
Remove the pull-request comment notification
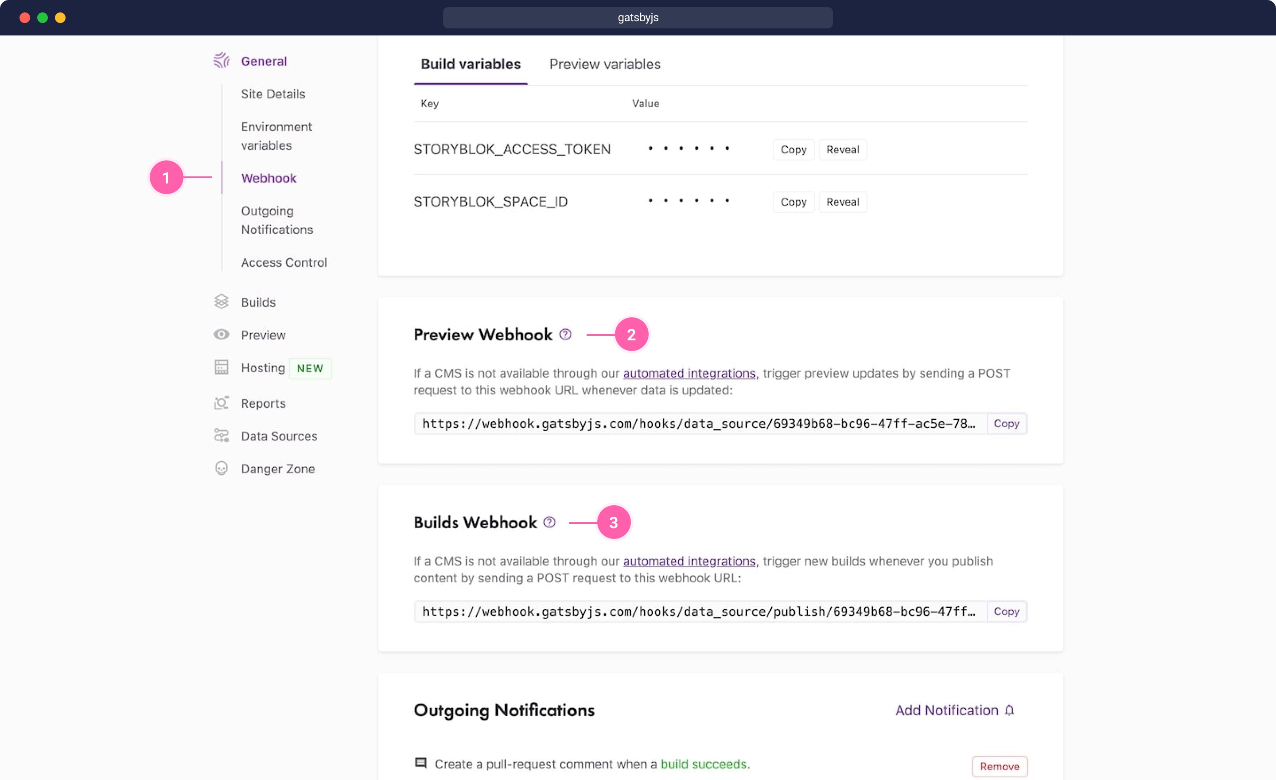coord(1000,767)
